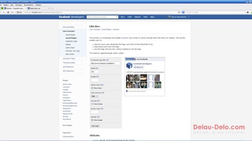Open the Инструменты menu
The image size is (252, 141).
coord(29,5)
